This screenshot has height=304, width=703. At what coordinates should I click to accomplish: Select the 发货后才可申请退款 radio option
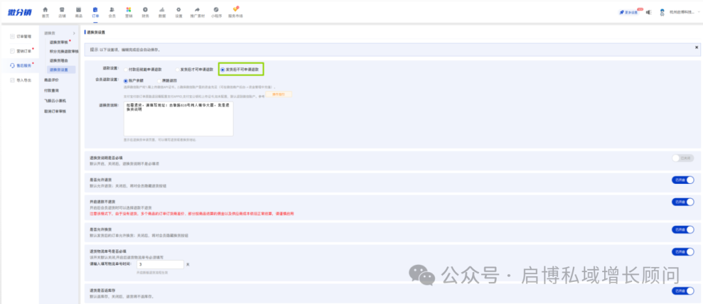click(176, 69)
